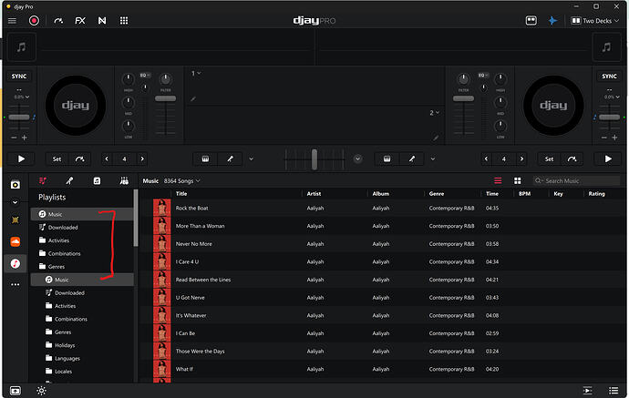Open the 8364 Songs dropdown

click(181, 181)
